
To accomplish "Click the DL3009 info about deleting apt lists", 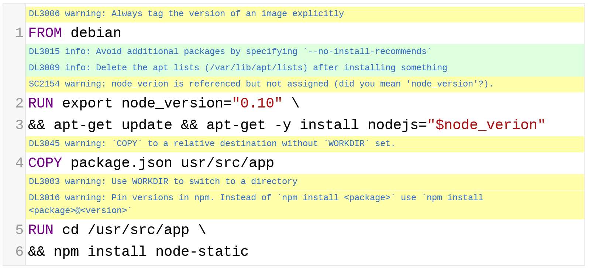I will point(305,68).
